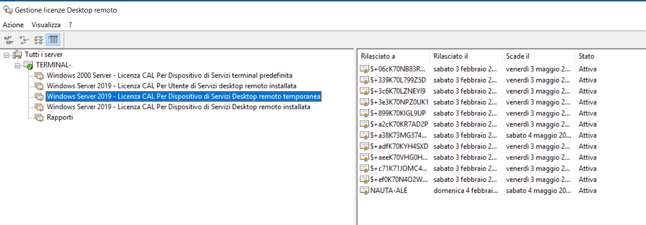Select the $+ef0K70N4O2W... license row
Viewport: 646px width, 225px height.
point(478,179)
